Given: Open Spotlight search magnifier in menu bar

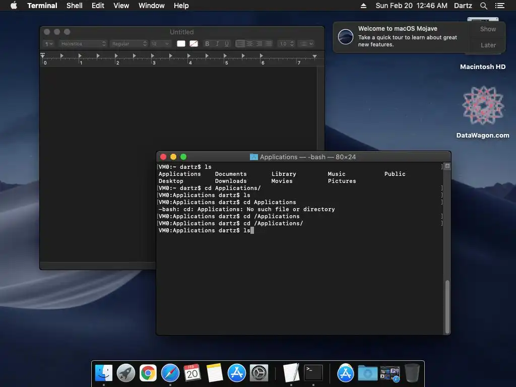Looking at the screenshot, I should [483, 6].
